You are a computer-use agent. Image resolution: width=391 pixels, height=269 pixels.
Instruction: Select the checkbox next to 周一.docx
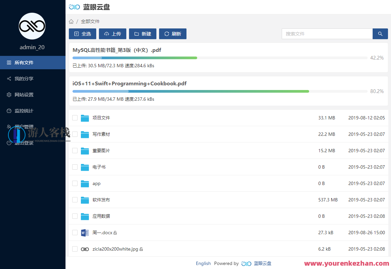click(x=75, y=233)
